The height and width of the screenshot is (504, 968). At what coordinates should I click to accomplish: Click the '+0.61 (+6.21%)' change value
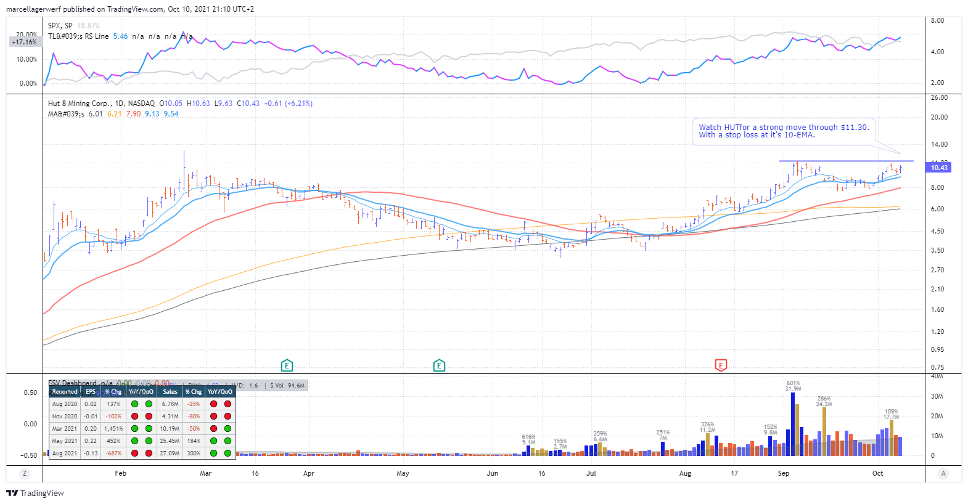pyautogui.click(x=288, y=104)
